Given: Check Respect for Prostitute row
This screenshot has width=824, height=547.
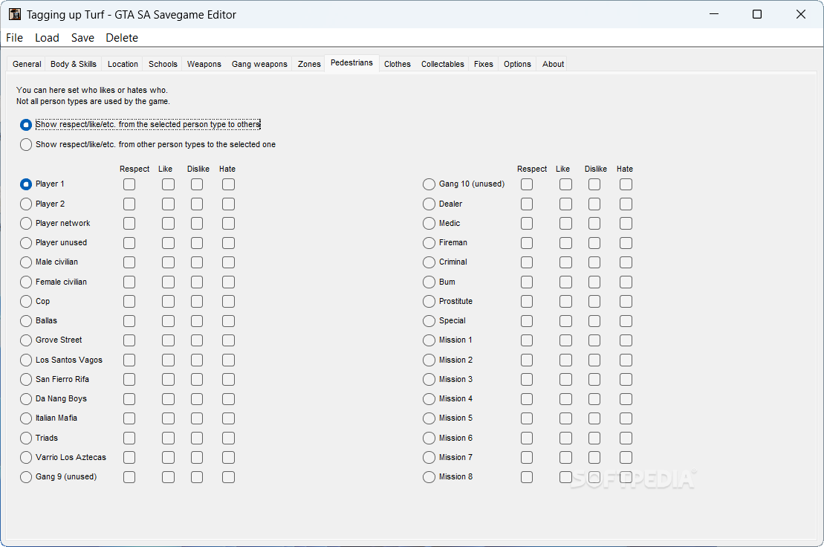Looking at the screenshot, I should tap(527, 302).
